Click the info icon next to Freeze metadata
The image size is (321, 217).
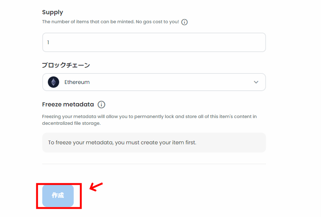(x=101, y=105)
